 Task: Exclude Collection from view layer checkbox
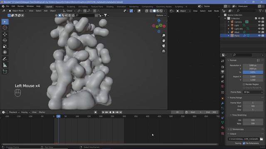click(256, 18)
